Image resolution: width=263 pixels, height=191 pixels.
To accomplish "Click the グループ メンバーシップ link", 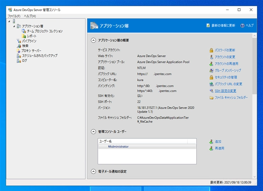I will coord(228,70).
